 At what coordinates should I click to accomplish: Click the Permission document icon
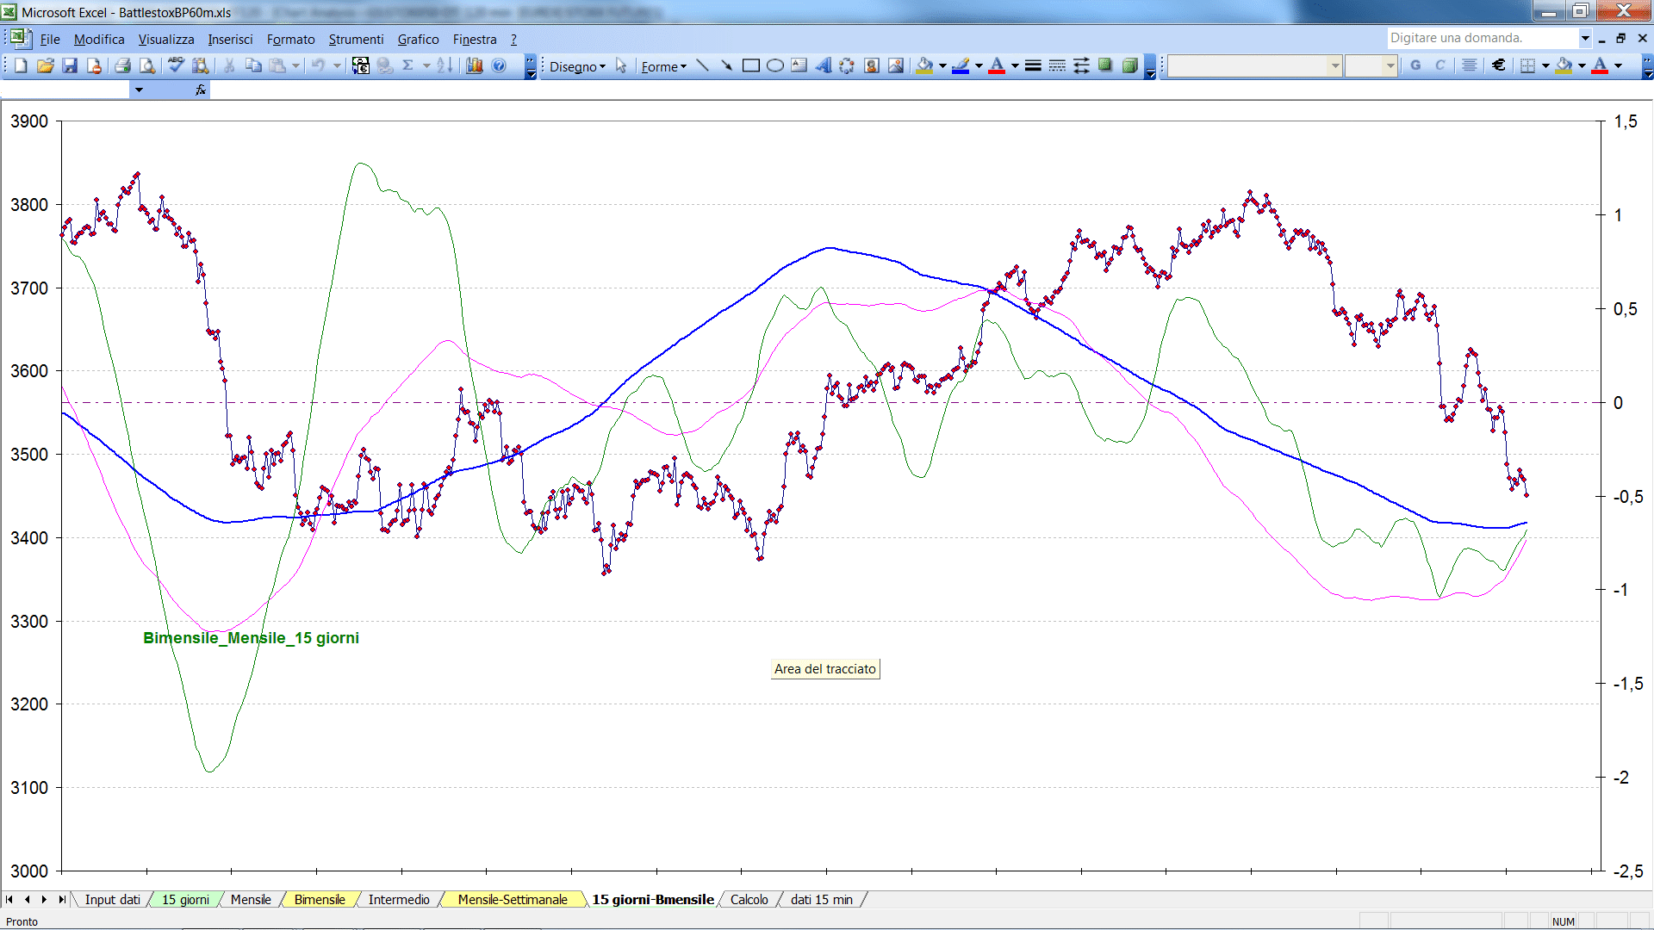coord(94,65)
